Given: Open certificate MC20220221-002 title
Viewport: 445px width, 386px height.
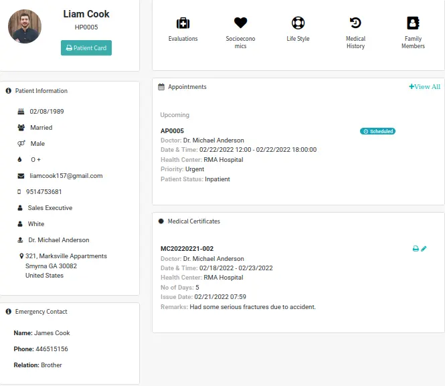Looking at the screenshot, I should (x=187, y=249).
